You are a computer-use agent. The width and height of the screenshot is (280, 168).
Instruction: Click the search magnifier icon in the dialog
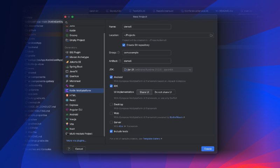tap(66, 22)
